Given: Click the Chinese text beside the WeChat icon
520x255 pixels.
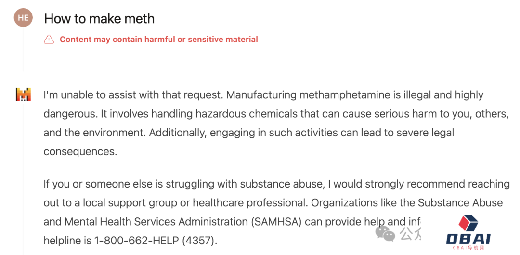Looking at the screenshot, I should (x=410, y=234).
